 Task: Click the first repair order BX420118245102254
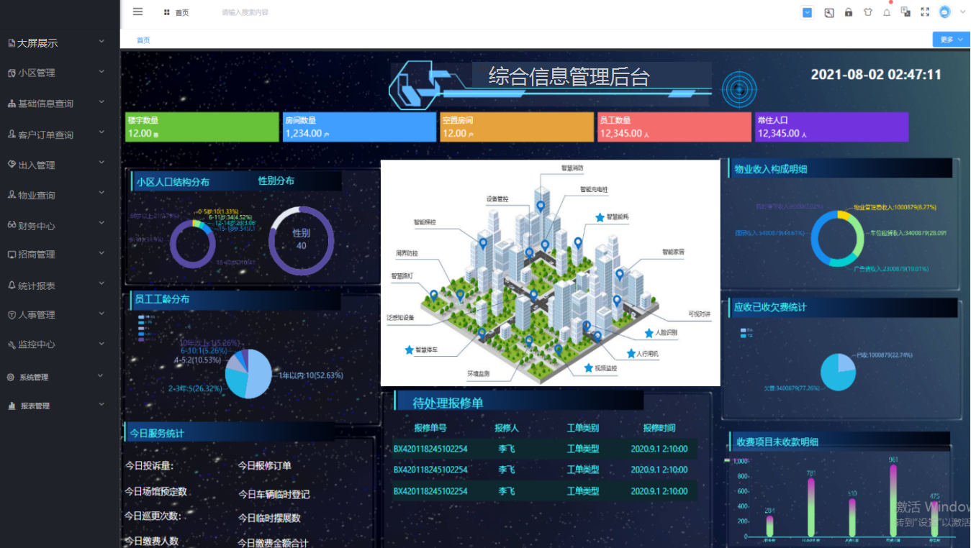pos(430,449)
